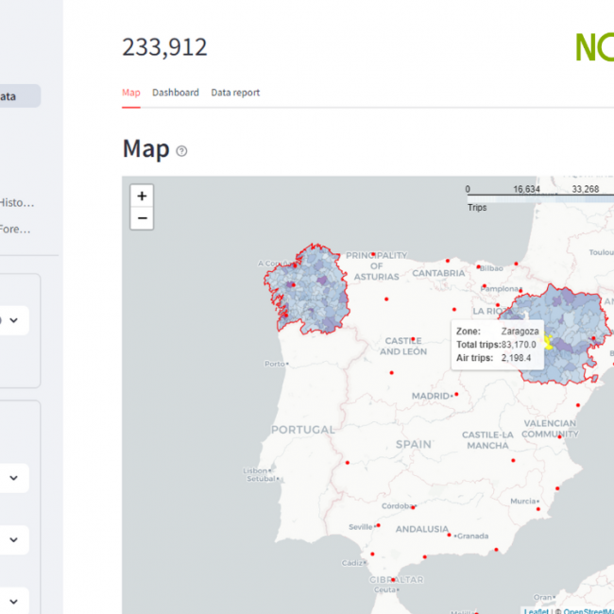Open the Leaflet attribution link
Image resolution: width=614 pixels, height=614 pixels.
point(537,610)
